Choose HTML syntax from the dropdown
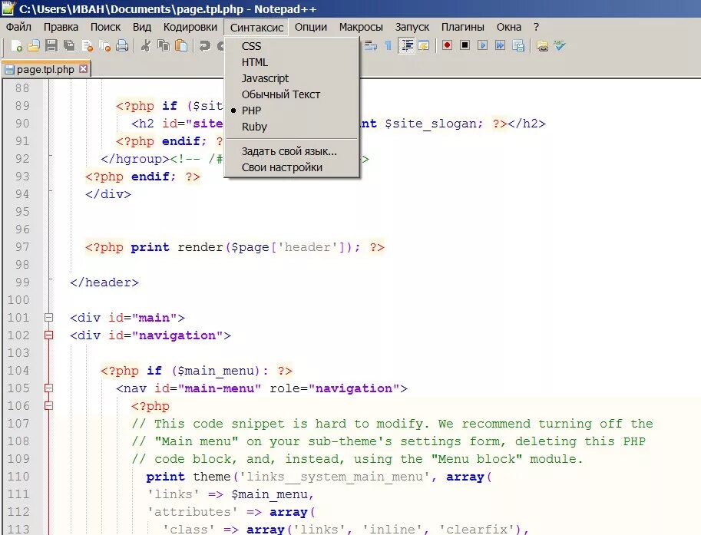This screenshot has height=535, width=701. pyautogui.click(x=254, y=62)
